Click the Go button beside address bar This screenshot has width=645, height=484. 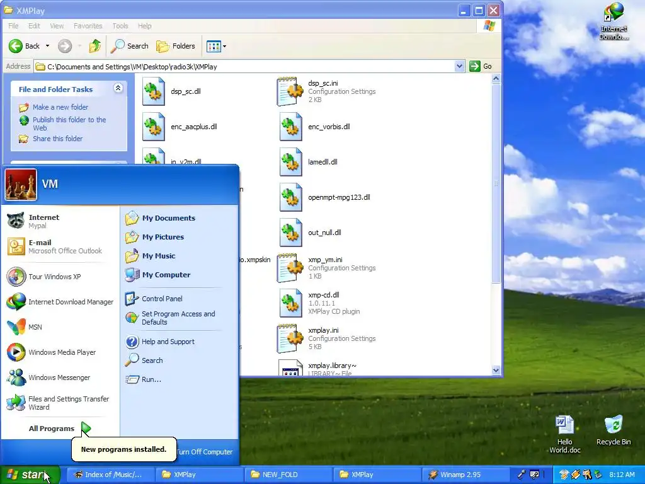coord(481,66)
